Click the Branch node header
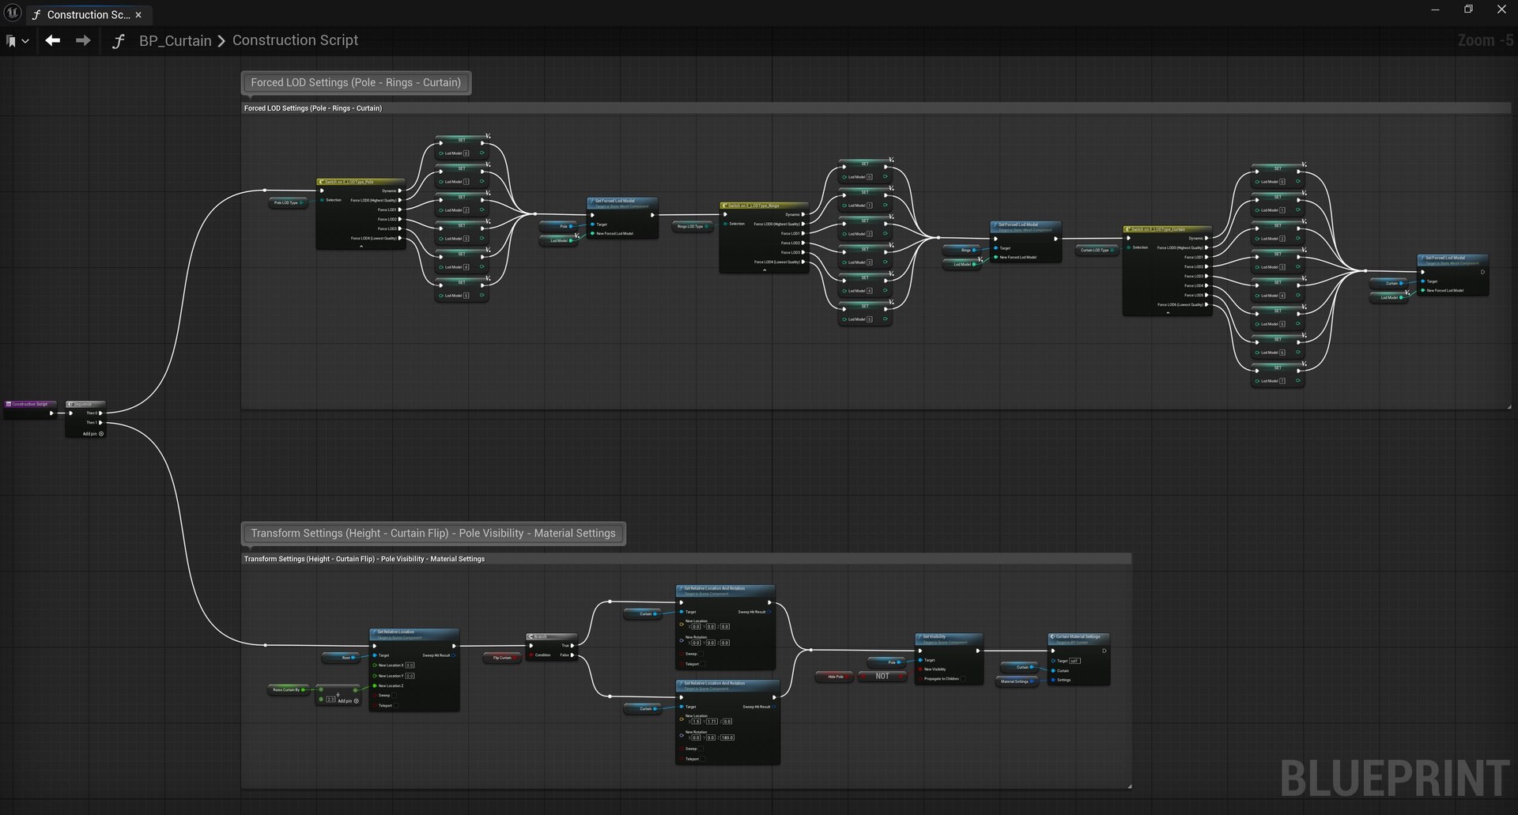This screenshot has width=1518, height=815. (x=552, y=636)
